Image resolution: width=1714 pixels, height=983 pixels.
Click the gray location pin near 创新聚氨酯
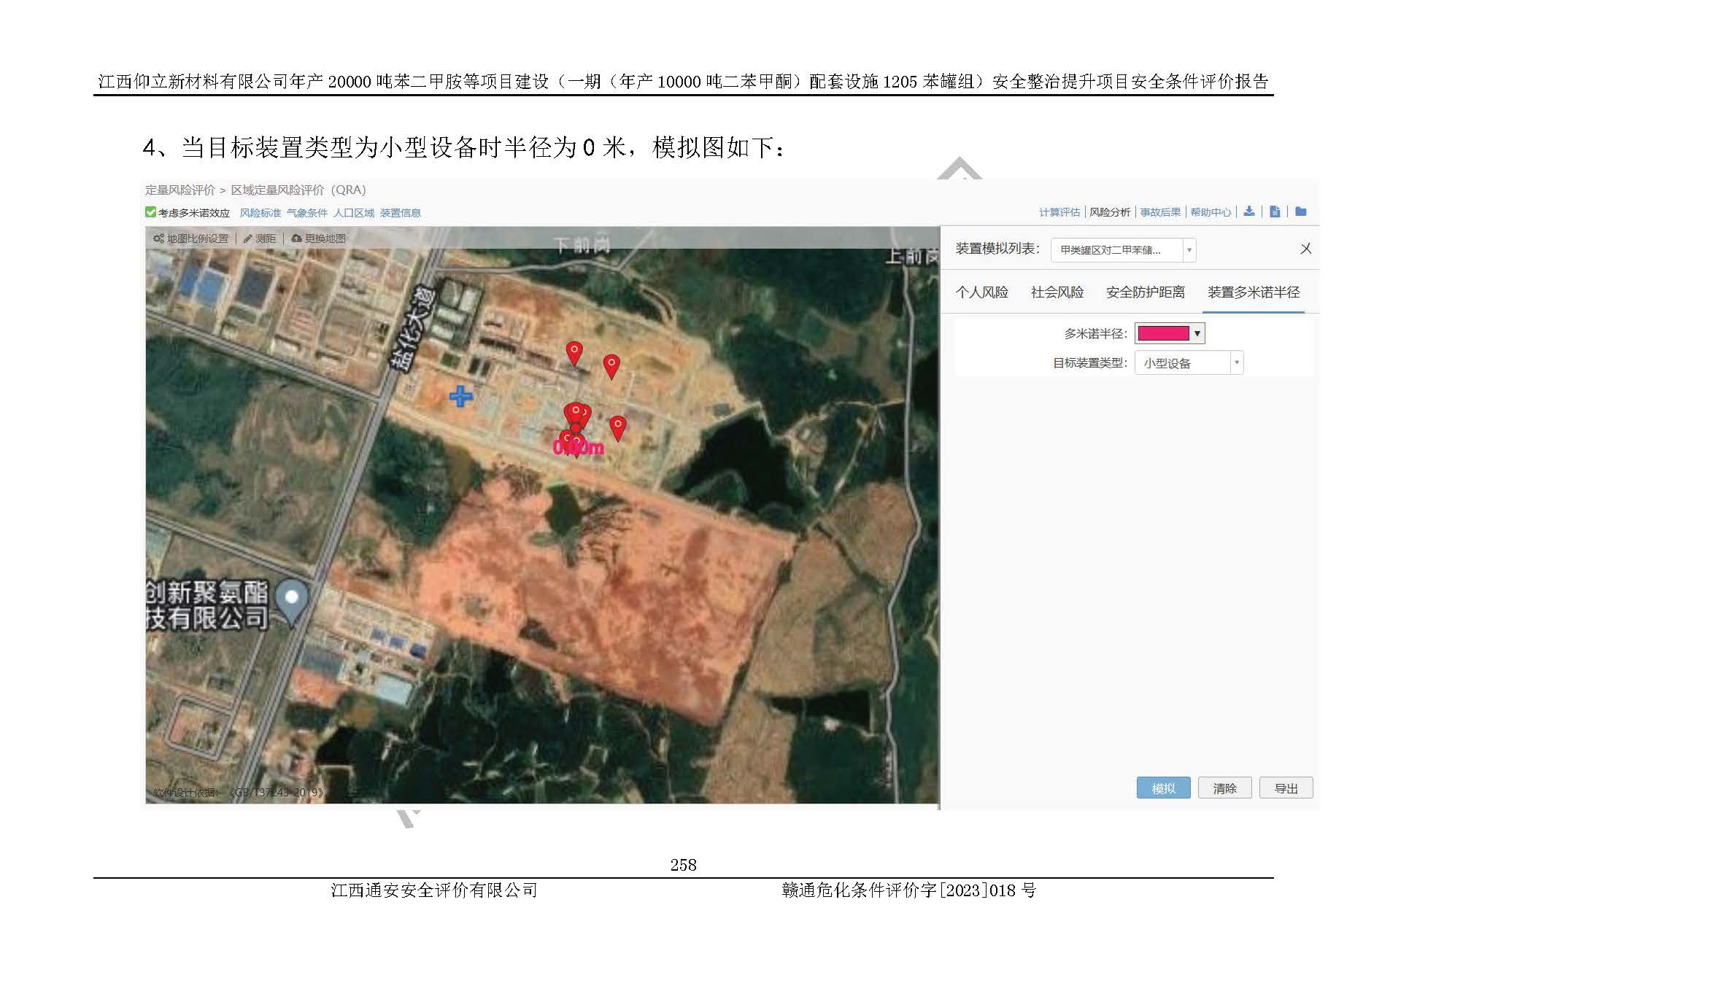tap(292, 599)
